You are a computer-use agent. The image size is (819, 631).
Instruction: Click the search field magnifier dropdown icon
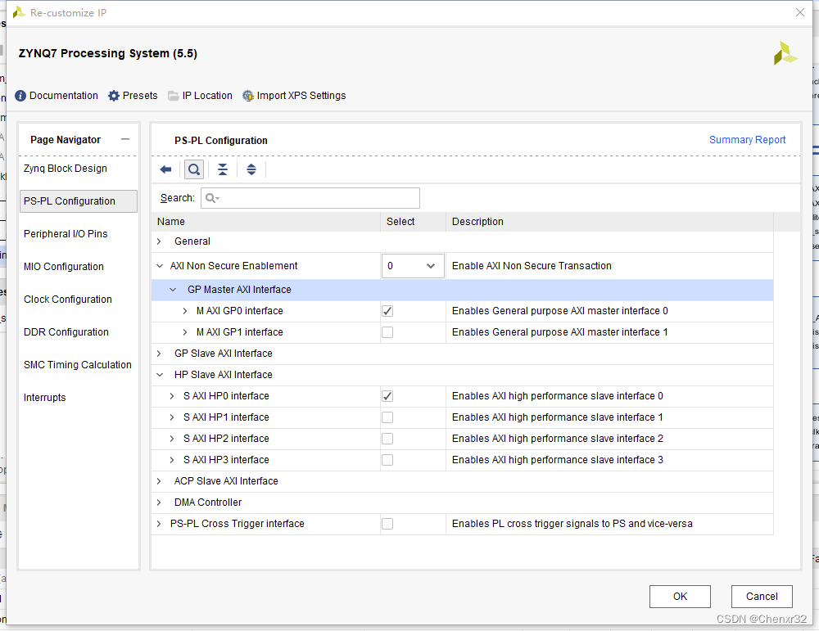pos(212,198)
